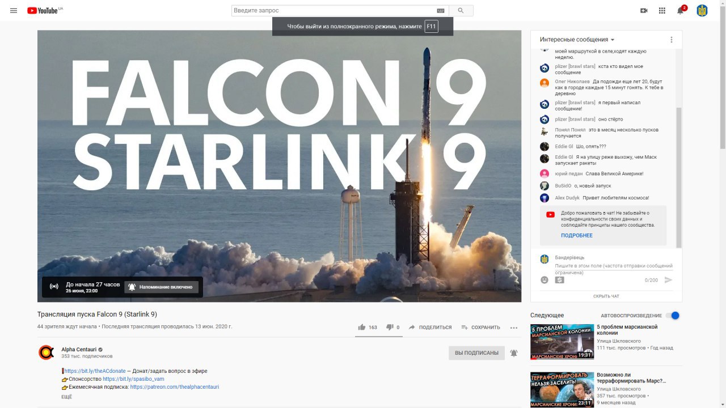Open notifications bell with badge
This screenshot has height=408, width=726.
(681, 10)
